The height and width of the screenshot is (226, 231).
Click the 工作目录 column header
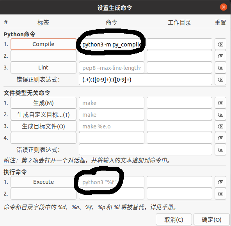179,23
